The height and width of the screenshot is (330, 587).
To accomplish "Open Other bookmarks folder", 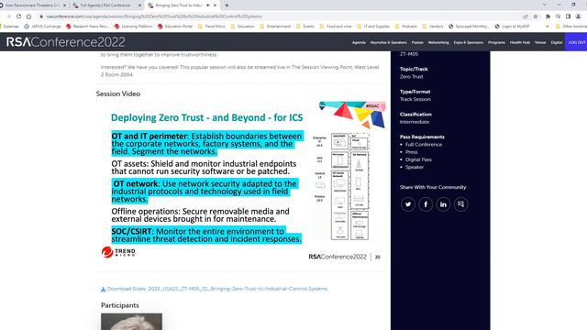I will [571, 27].
